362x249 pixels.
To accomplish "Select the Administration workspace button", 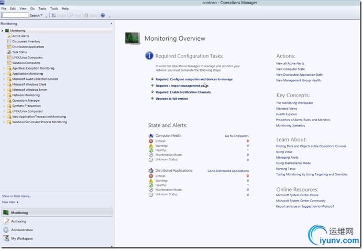I will (x=57, y=230).
